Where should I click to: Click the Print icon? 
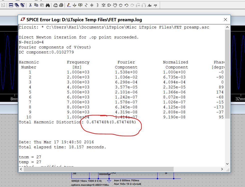click(x=61, y=5)
